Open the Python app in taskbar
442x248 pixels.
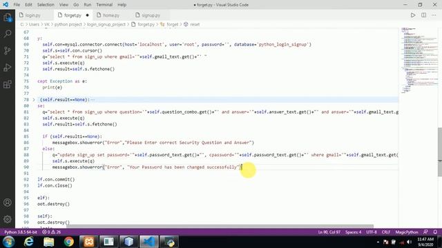[169, 242]
